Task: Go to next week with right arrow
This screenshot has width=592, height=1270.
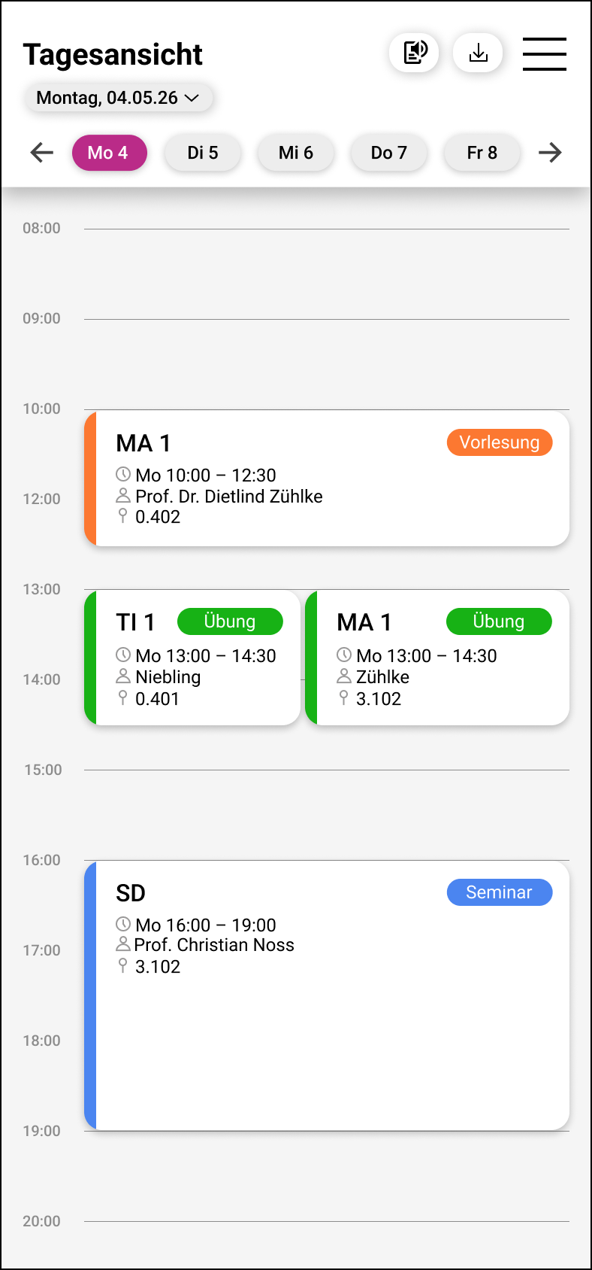Action: pyautogui.click(x=550, y=153)
